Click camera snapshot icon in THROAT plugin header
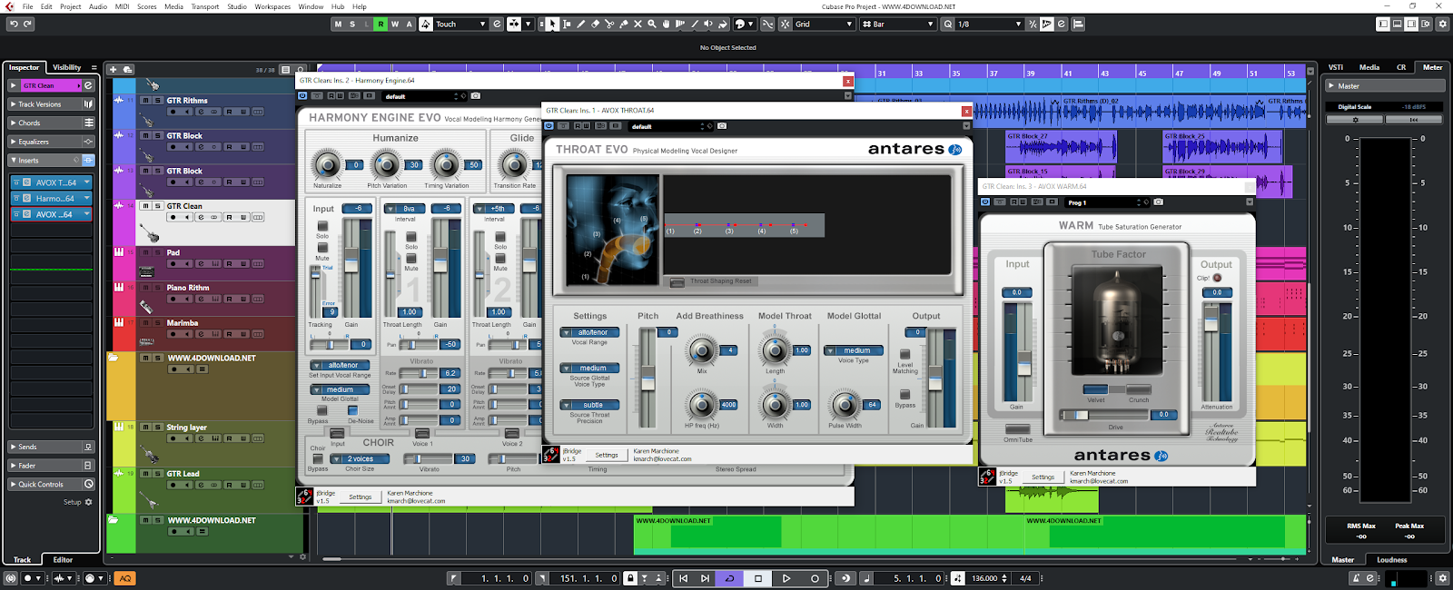This screenshot has width=1453, height=590. pos(722,126)
